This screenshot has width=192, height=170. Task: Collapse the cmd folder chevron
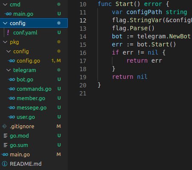click(5, 5)
